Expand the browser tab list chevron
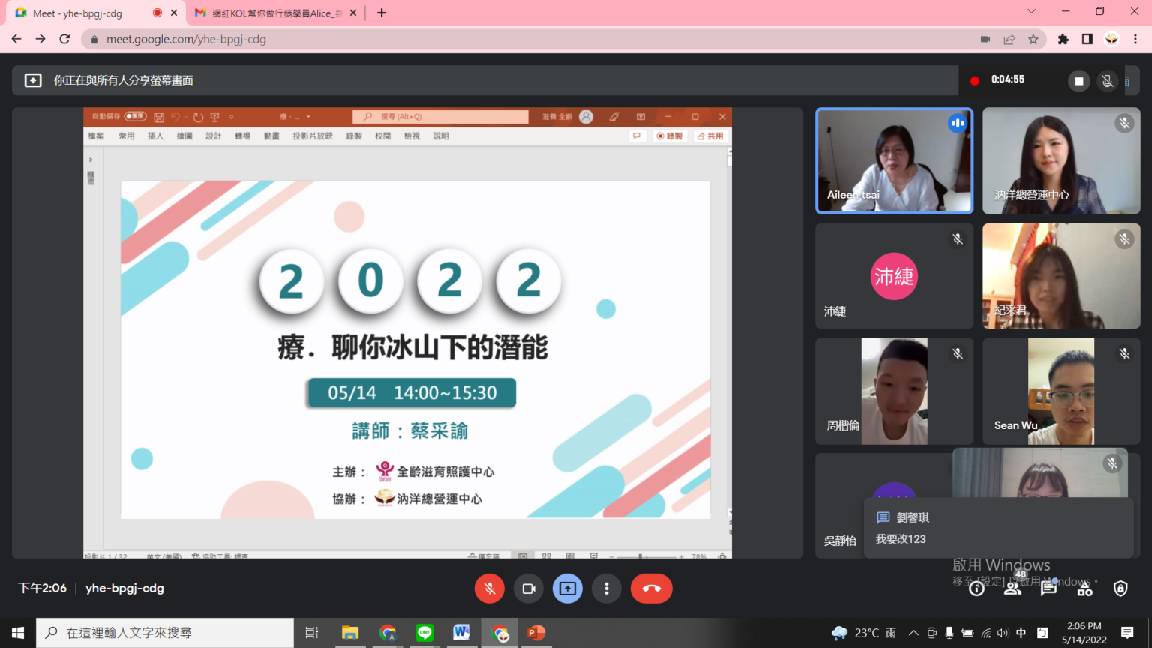The image size is (1152, 648). point(1031,12)
